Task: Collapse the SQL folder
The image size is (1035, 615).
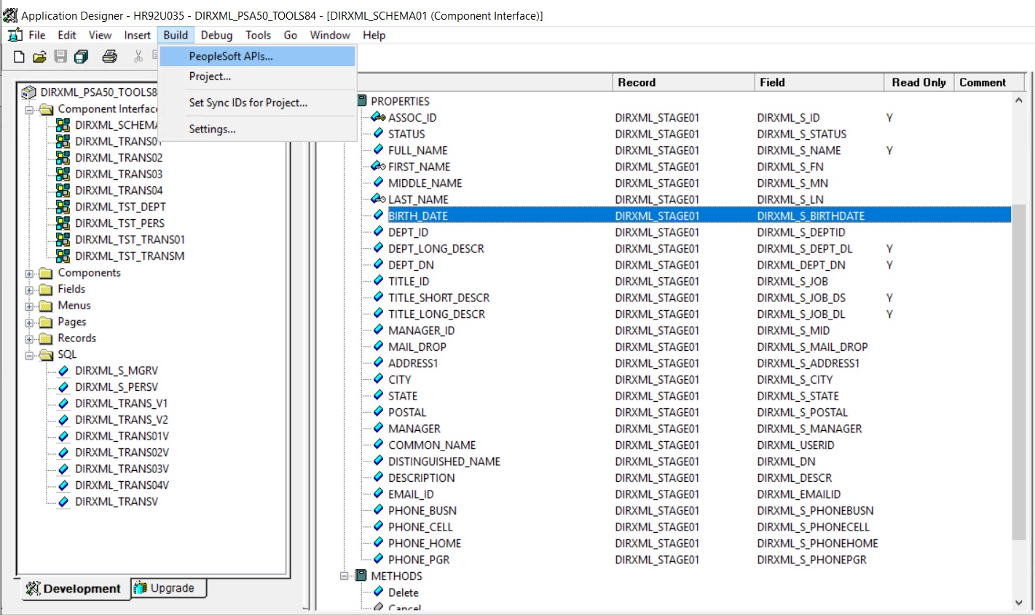Action: pos(29,355)
